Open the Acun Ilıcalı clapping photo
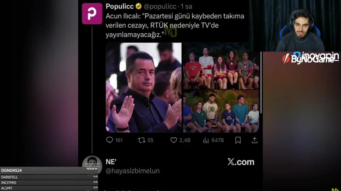 [144, 87]
